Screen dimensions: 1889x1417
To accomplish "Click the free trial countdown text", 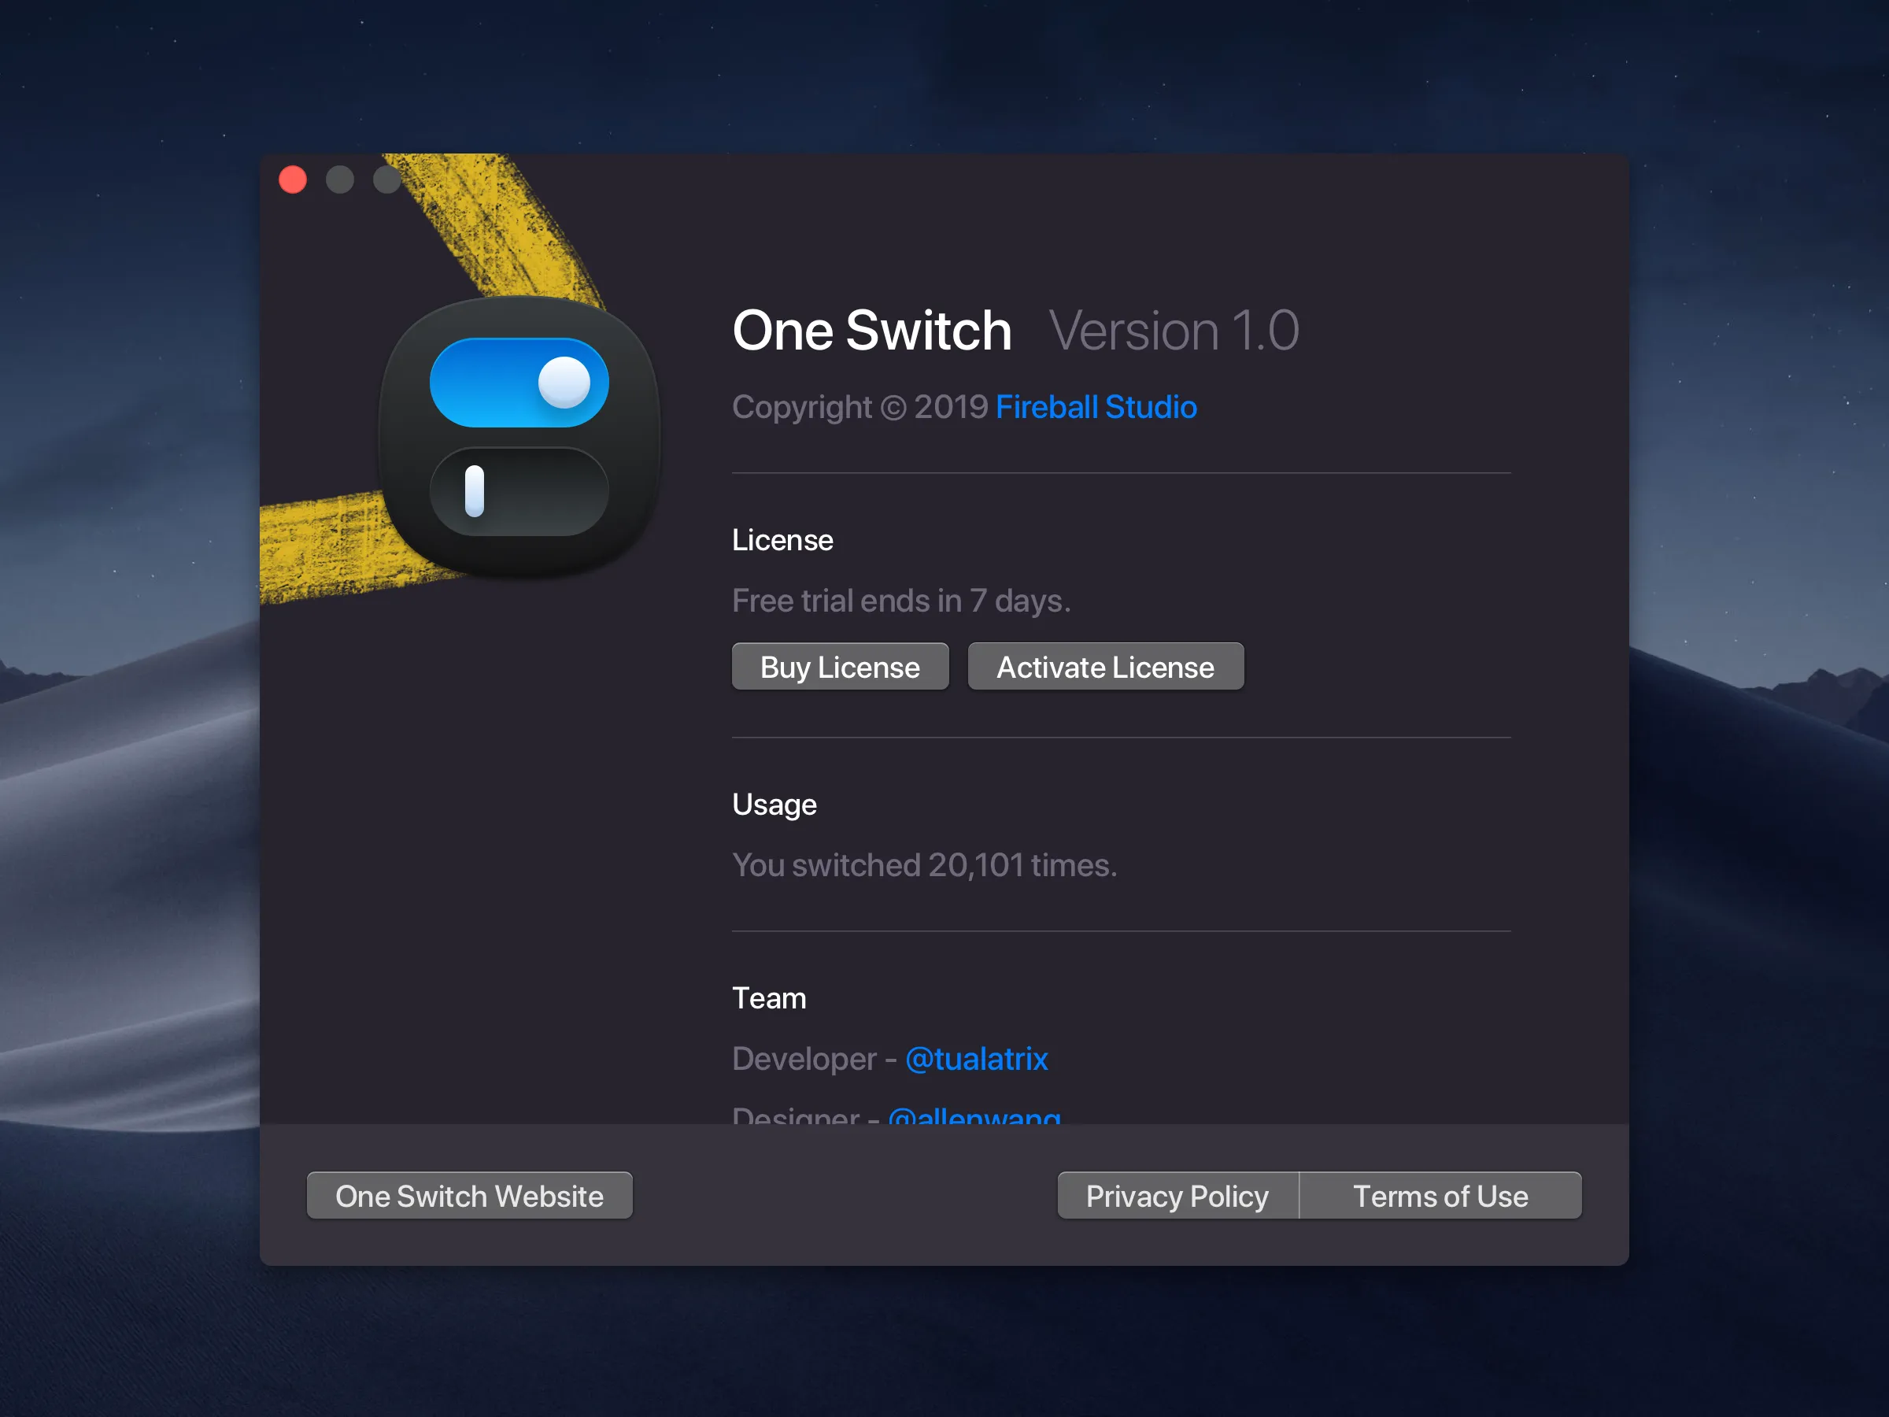I will (900, 601).
